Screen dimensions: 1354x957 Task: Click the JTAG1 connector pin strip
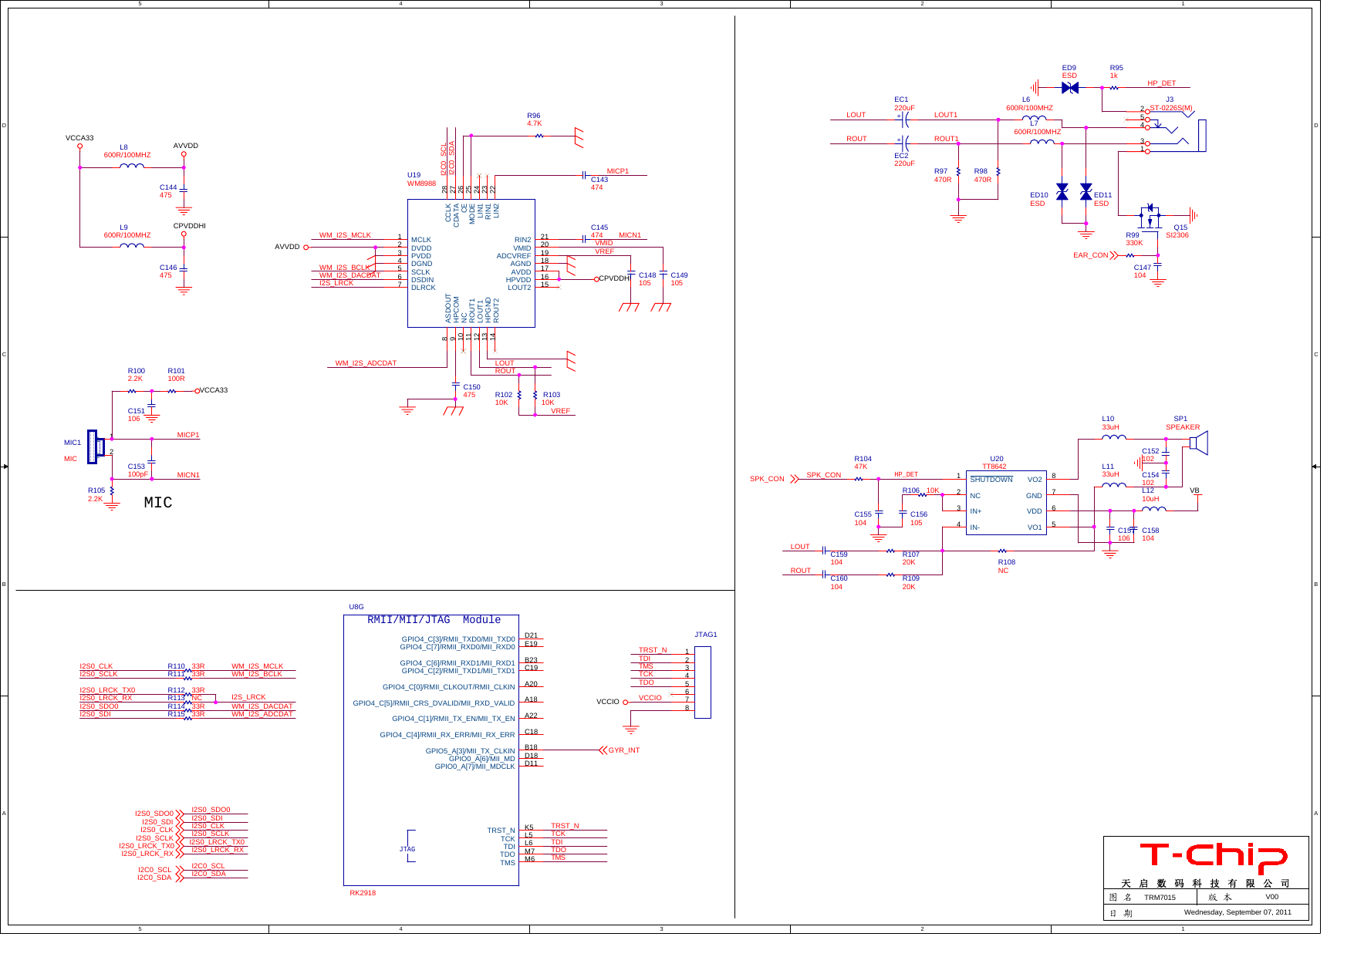(702, 682)
